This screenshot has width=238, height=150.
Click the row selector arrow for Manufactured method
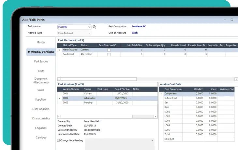pyautogui.click(x=59, y=50)
